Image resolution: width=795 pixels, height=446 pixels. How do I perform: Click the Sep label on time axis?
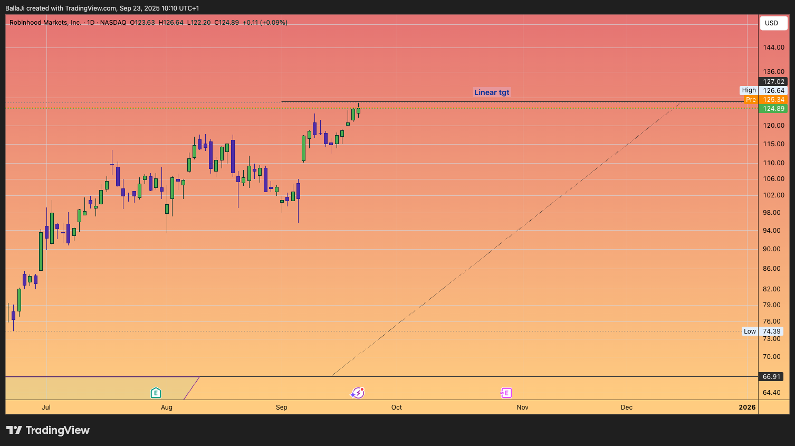[282, 407]
